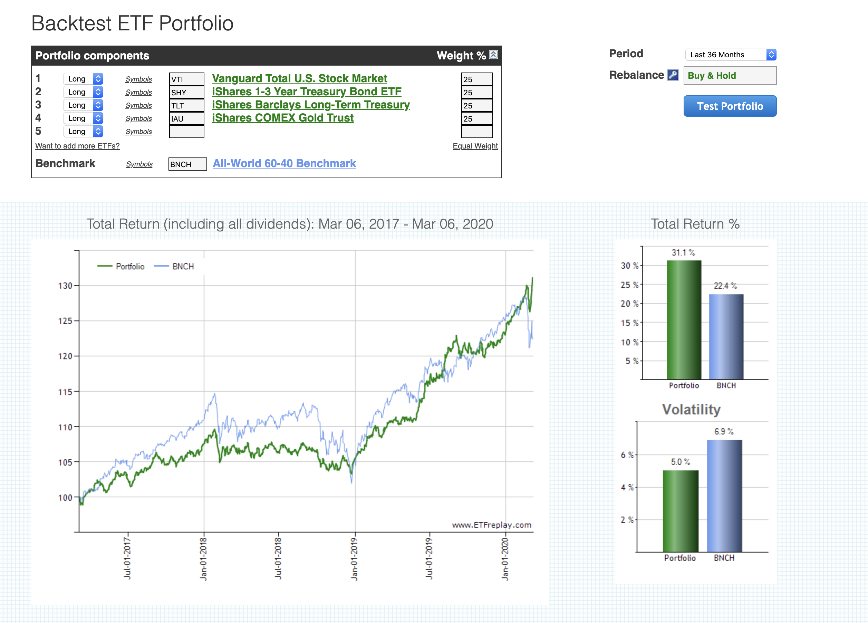Open the Long dropdown in row 5
868x623 pixels.
(83, 131)
